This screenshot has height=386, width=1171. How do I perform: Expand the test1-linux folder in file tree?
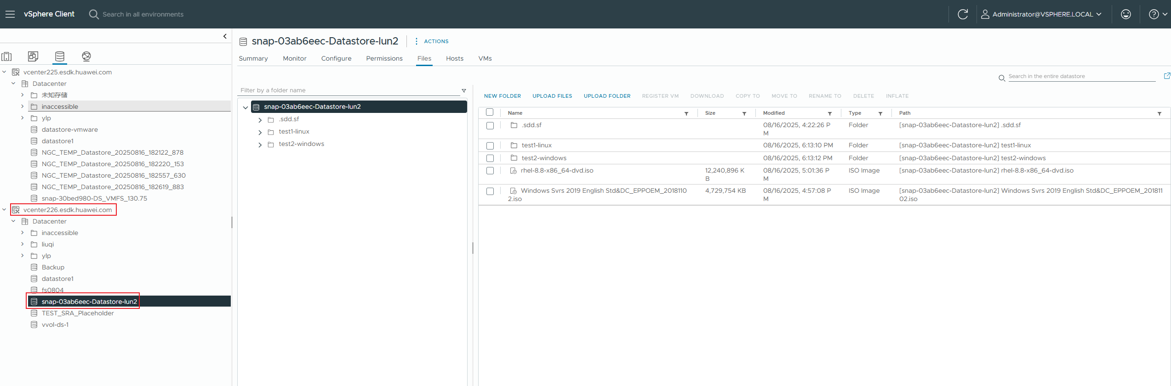point(260,132)
